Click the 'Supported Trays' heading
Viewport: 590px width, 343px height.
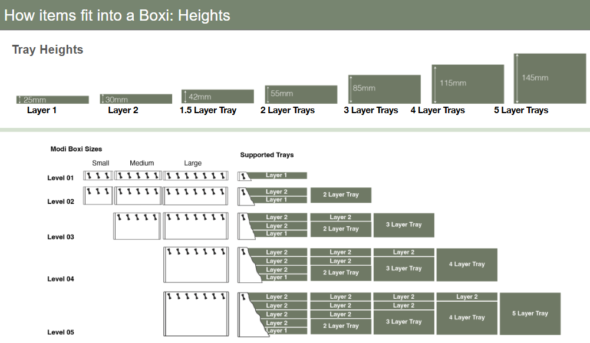click(x=267, y=155)
